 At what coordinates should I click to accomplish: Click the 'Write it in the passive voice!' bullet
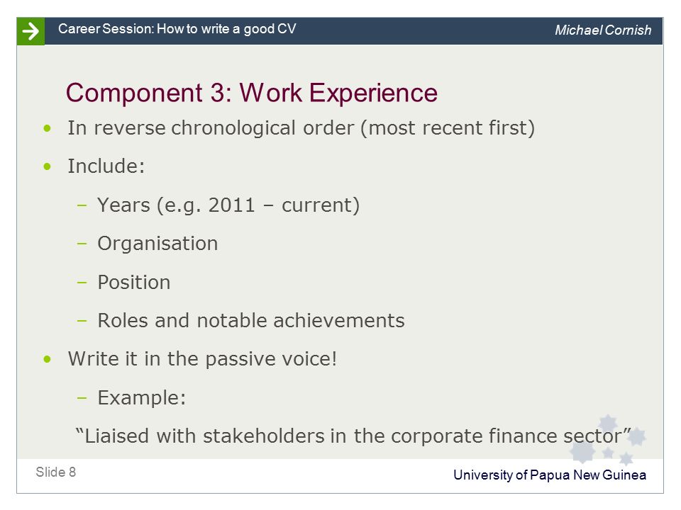(x=202, y=358)
